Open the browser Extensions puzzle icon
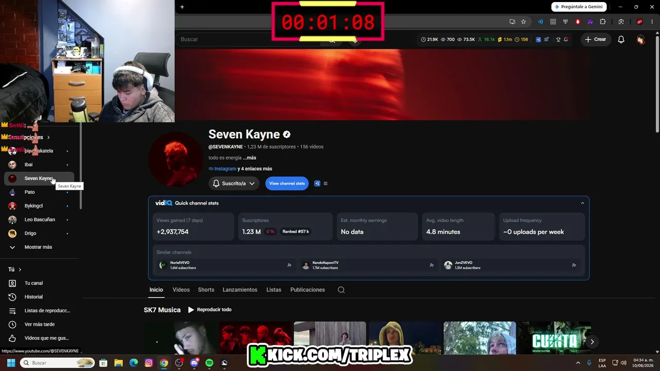This screenshot has width=660, height=371. [602, 22]
